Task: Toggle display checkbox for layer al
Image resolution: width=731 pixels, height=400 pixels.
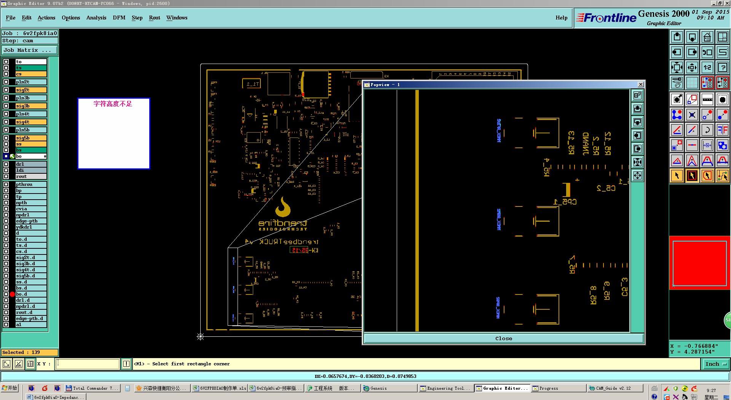Action: (x=6, y=325)
